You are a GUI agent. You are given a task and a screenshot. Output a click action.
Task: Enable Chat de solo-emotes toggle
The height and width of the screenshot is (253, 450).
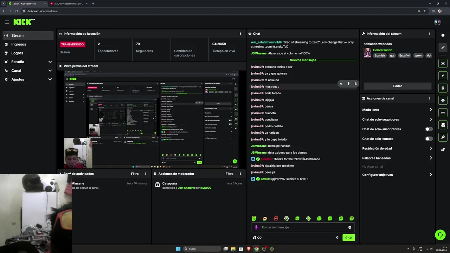[429, 139]
